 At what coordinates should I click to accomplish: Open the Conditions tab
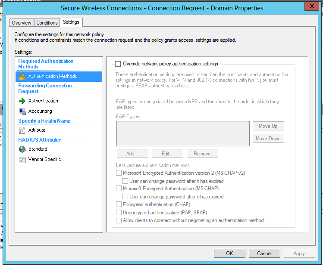47,23
